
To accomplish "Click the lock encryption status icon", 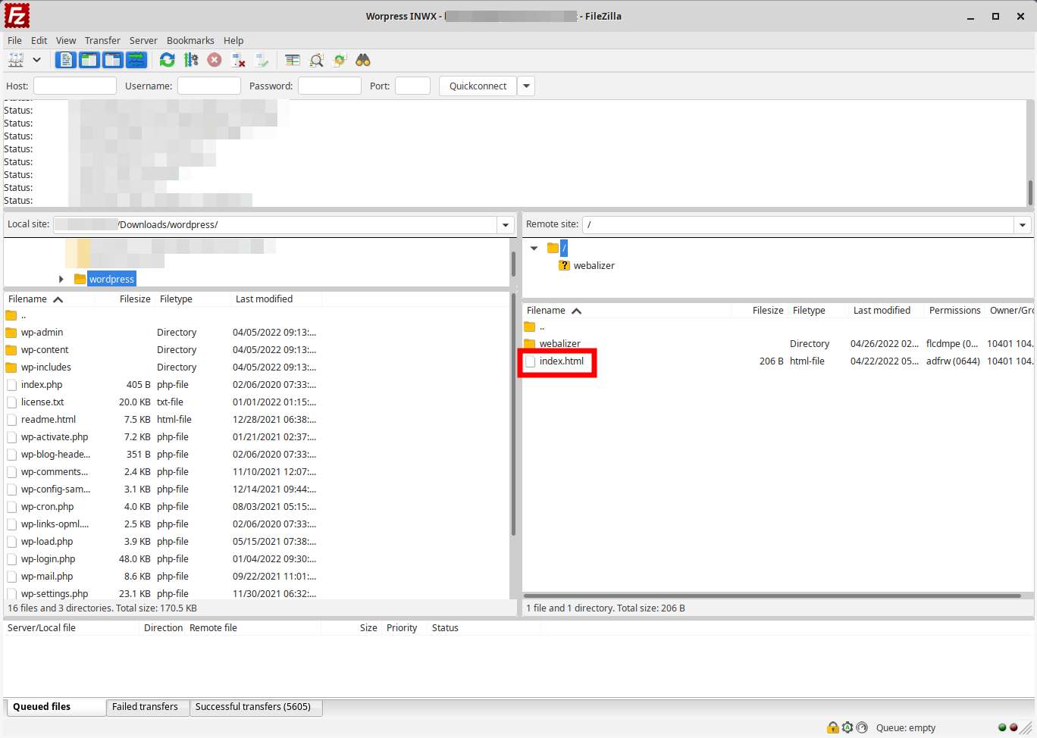I will [x=833, y=727].
